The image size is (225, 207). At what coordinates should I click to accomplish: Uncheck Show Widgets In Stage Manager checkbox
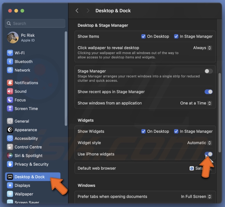click(176, 131)
